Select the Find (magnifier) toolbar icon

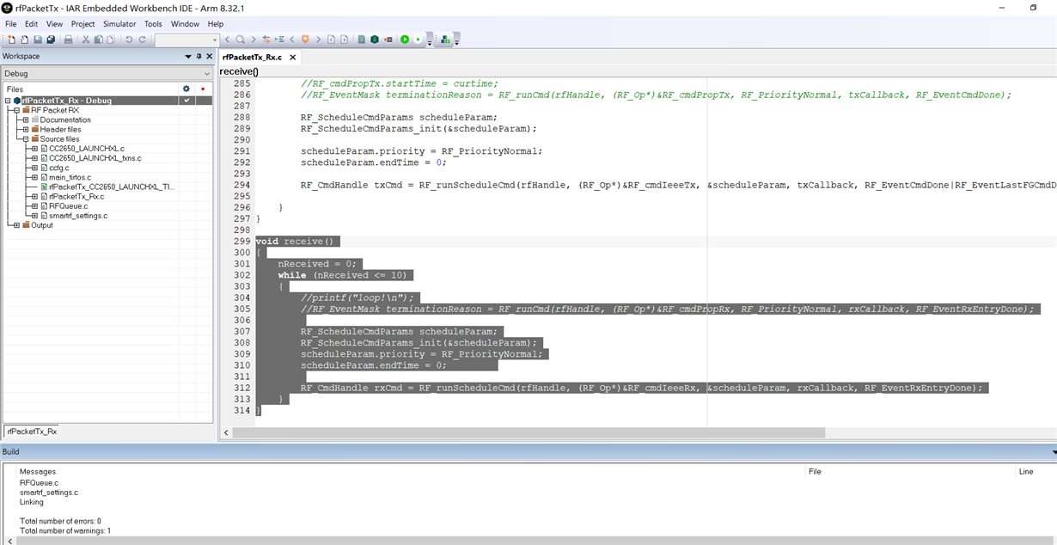[x=241, y=39]
